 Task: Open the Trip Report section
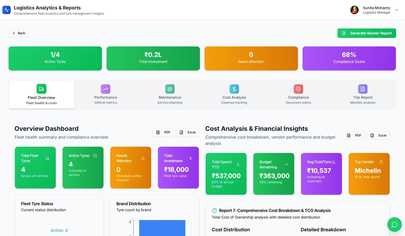point(363,95)
